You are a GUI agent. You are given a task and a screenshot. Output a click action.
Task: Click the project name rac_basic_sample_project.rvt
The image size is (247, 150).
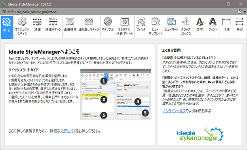coord(37,12)
